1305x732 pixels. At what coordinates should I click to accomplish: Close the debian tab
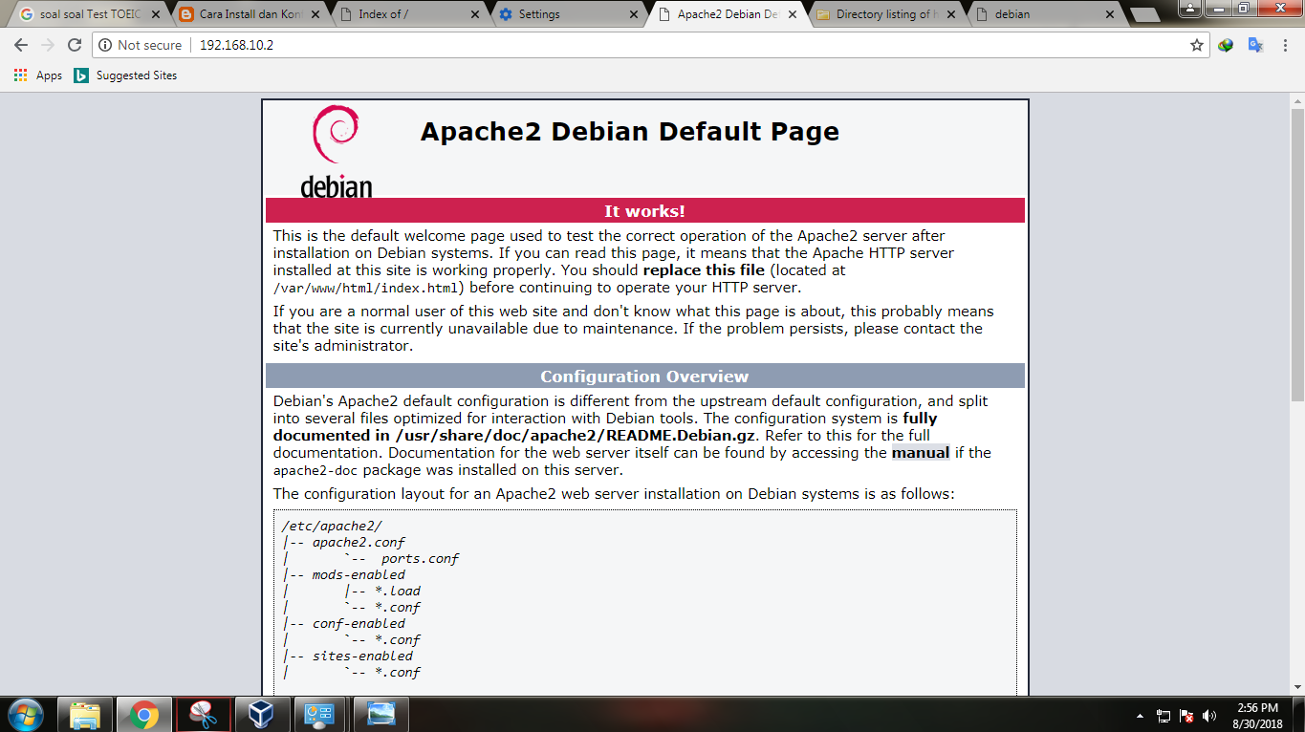(x=1110, y=14)
